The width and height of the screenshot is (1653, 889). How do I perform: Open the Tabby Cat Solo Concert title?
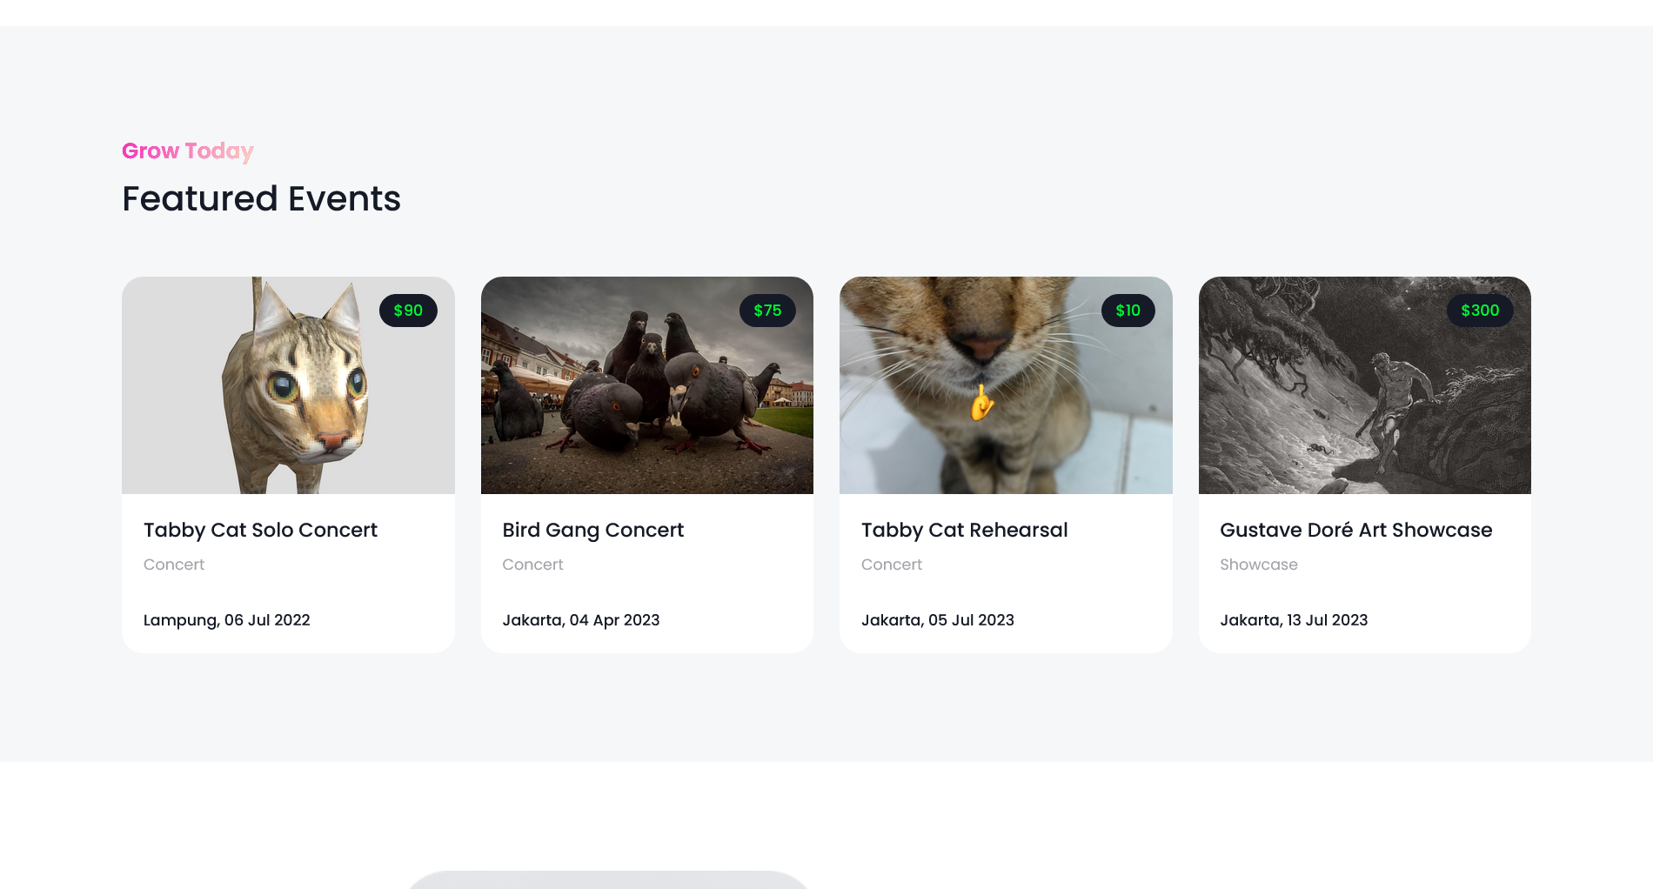click(260, 530)
